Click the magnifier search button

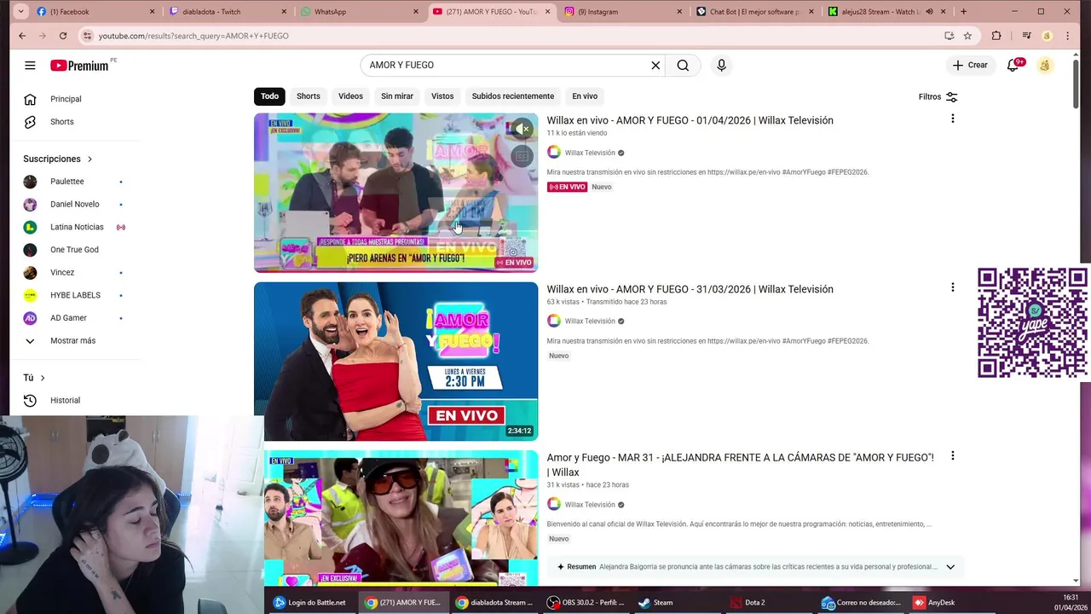pyautogui.click(x=683, y=66)
